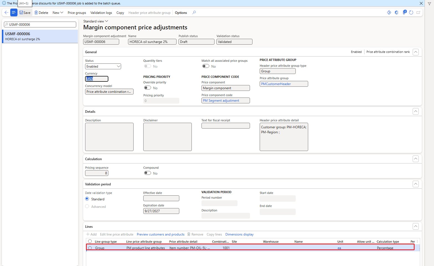Open the Options tab
This screenshot has width=434, height=266.
point(181,13)
